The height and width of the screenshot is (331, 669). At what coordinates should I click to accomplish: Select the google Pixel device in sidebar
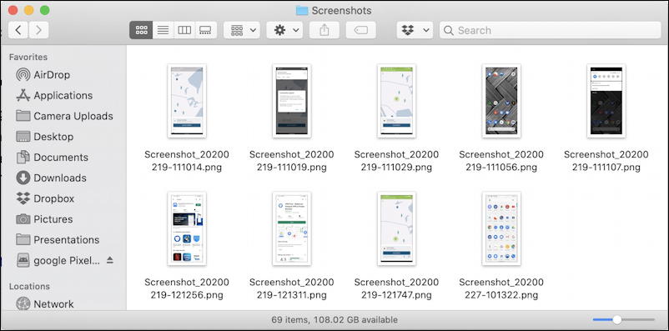[58, 260]
